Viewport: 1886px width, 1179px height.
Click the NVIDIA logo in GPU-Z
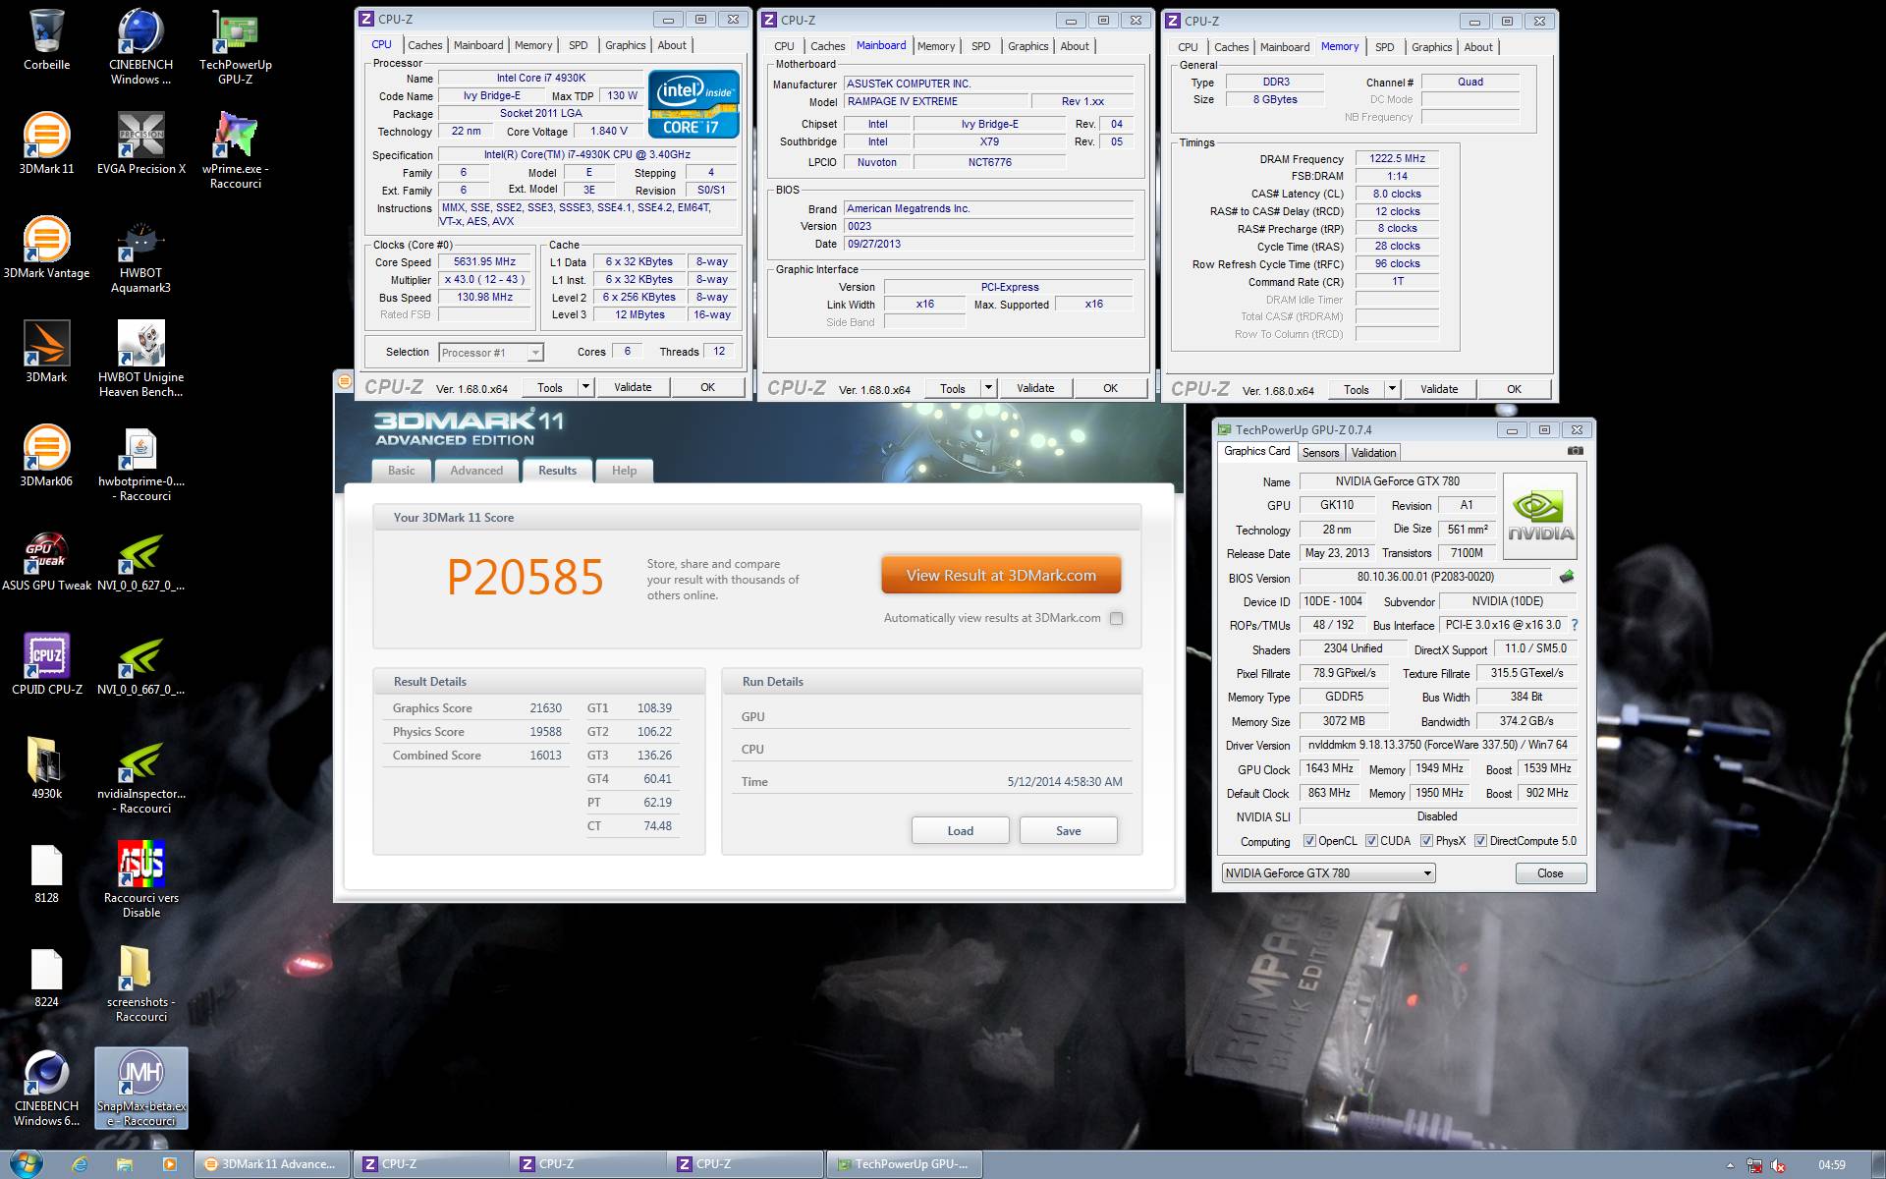pyautogui.click(x=1540, y=517)
